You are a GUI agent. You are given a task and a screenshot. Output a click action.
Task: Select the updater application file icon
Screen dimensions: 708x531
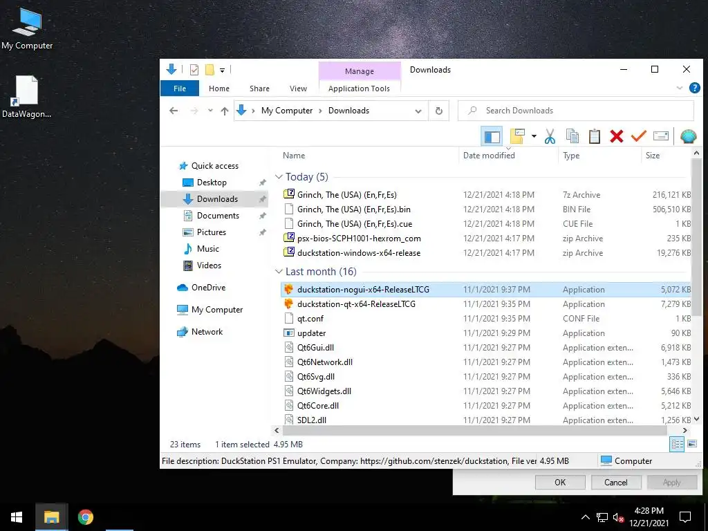click(288, 333)
